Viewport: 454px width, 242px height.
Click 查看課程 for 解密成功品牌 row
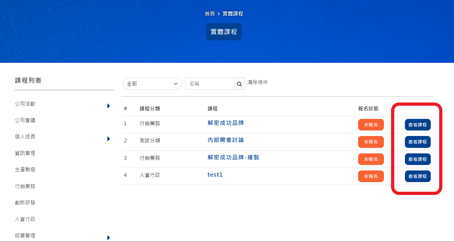pyautogui.click(x=418, y=125)
